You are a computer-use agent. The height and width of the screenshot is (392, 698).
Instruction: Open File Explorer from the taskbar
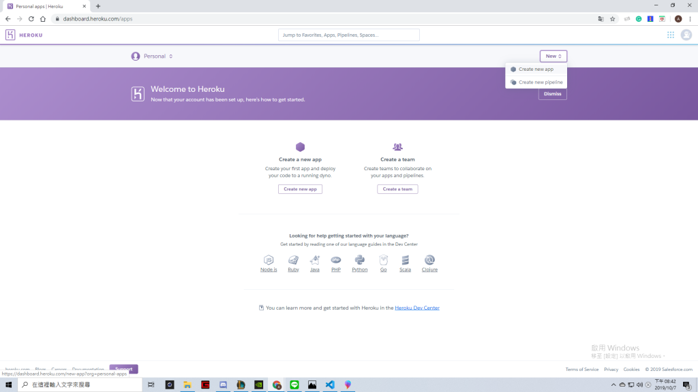(x=187, y=385)
